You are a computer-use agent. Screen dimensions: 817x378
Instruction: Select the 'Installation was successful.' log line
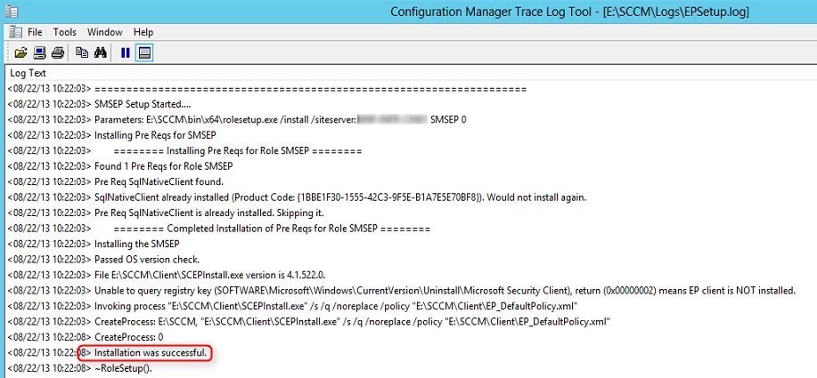(x=408, y=354)
